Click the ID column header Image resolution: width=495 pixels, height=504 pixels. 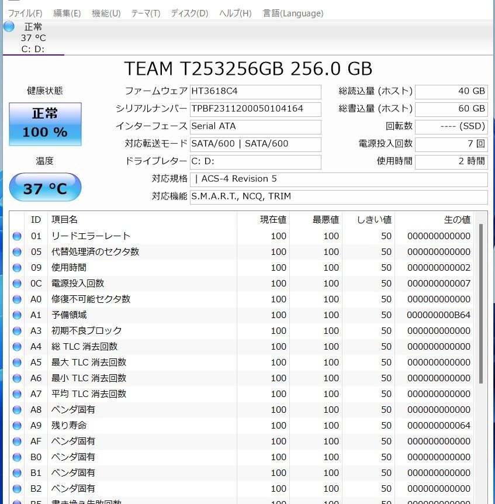36,220
